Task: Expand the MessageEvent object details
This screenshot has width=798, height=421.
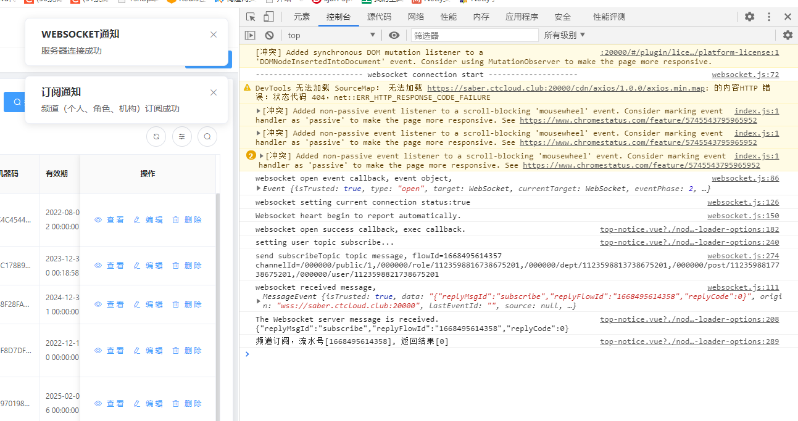Action: 259,301
